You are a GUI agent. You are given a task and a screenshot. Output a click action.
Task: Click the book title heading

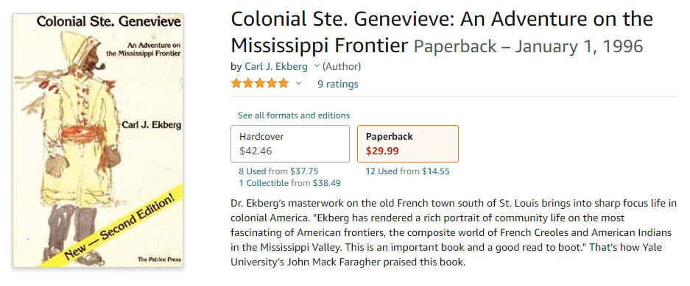click(x=441, y=32)
